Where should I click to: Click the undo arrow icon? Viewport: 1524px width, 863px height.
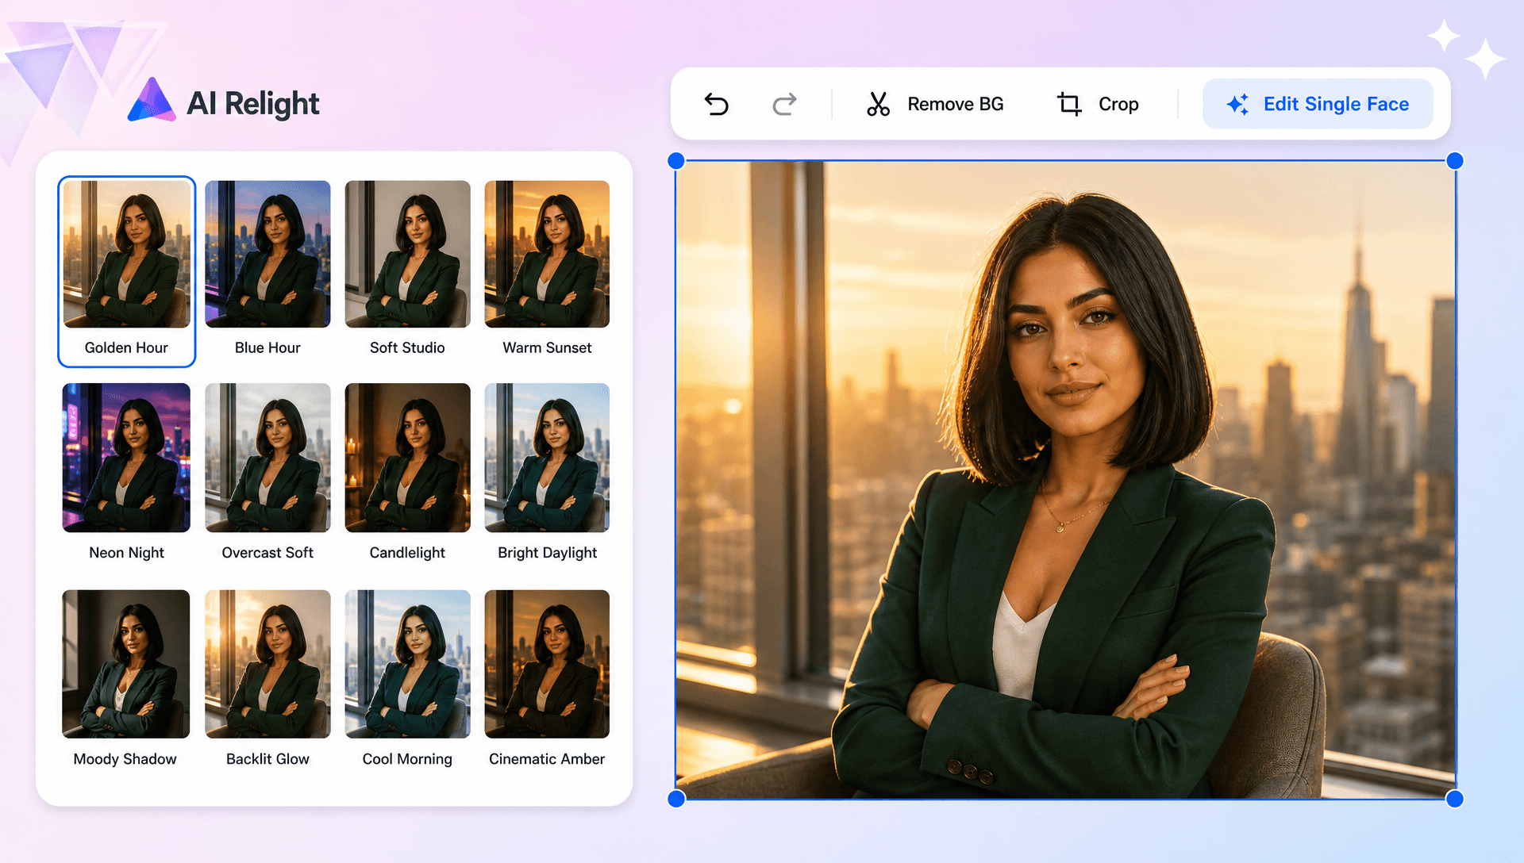point(716,104)
